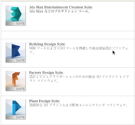Follow the Factory Design Suite link
Image resolution: width=135 pixels, height=125 pixels.
tap(46, 72)
